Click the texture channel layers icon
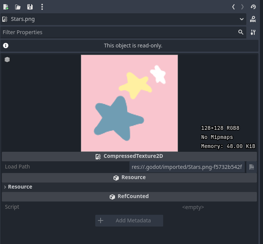This screenshot has width=263, height=244. click(x=7, y=60)
